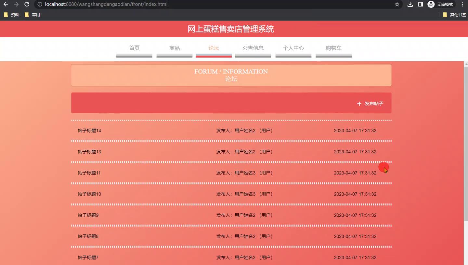Click the timestamp on the 帖子标题9 row
This screenshot has width=468, height=265.
(x=355, y=215)
